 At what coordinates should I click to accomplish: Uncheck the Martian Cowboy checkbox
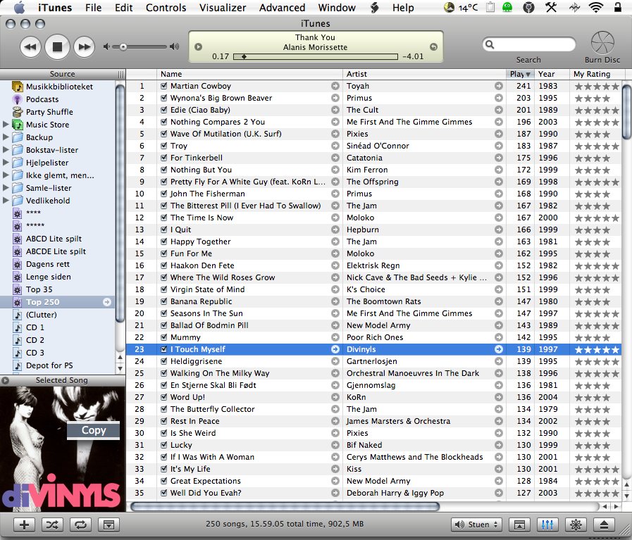tap(163, 86)
